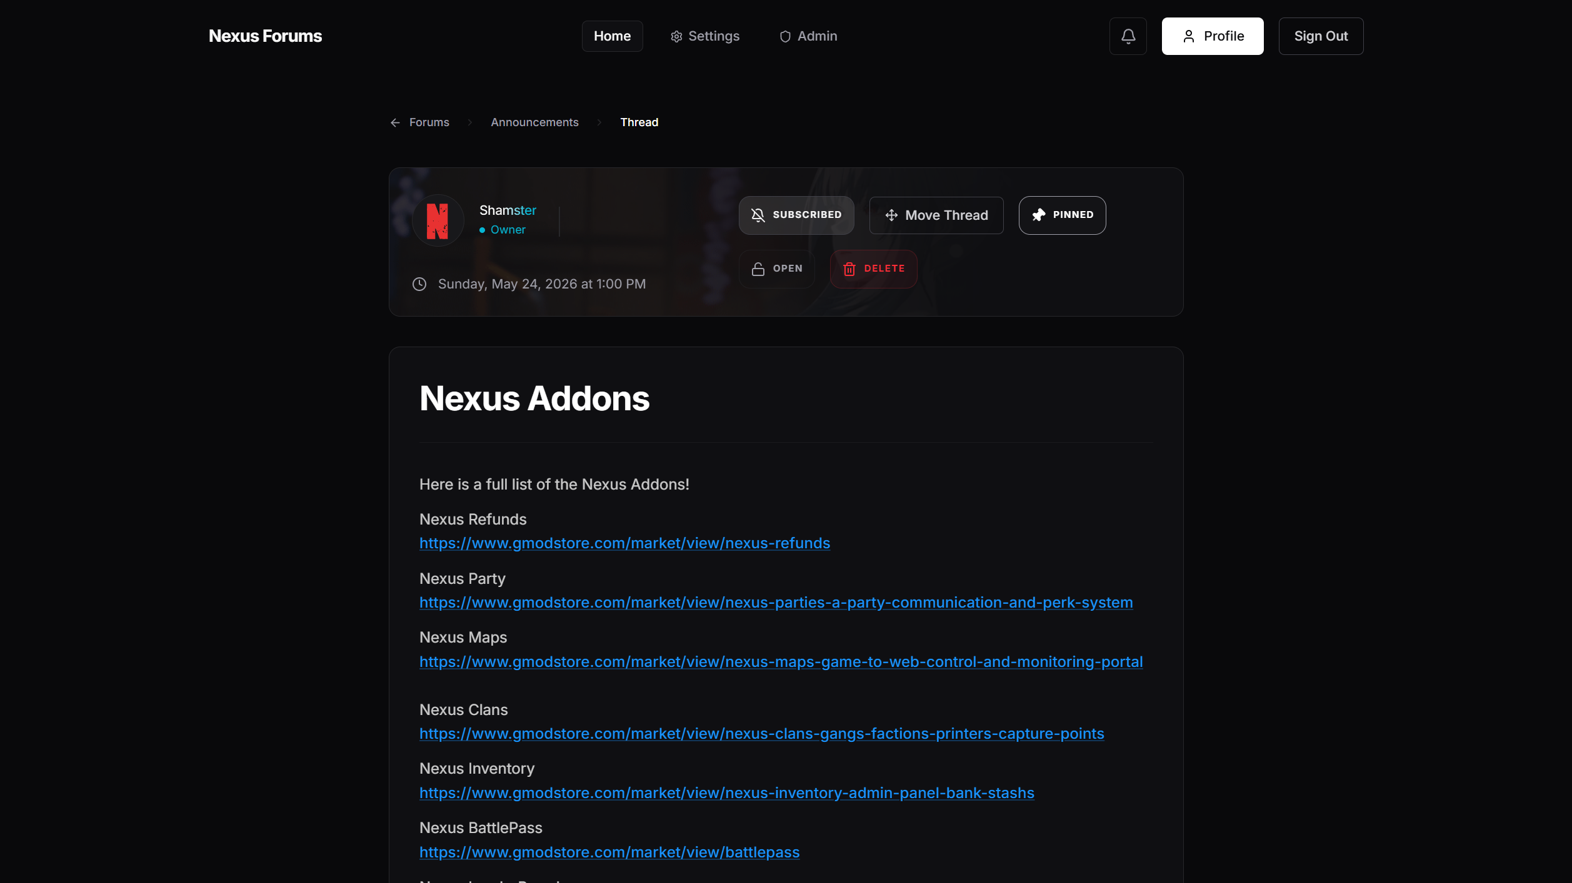Open Shamster's user profile name

[x=508, y=210]
